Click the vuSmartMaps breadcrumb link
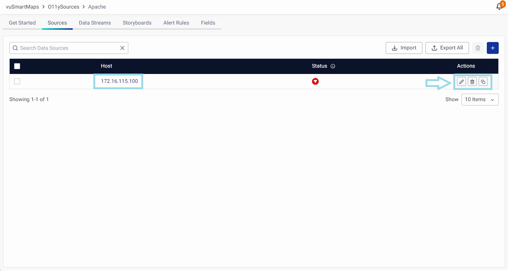Image resolution: width=508 pixels, height=271 pixels. 22,7
